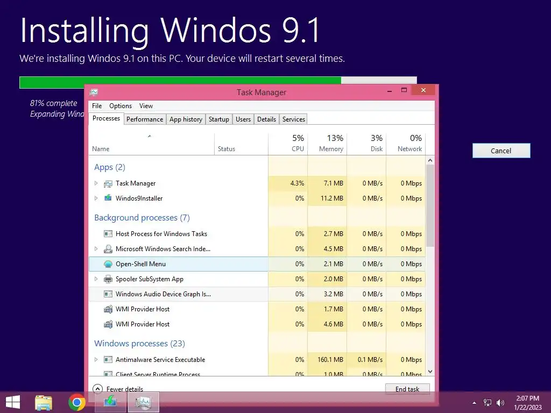The image size is (551, 413).
Task: Open the File menu
Action: point(97,106)
